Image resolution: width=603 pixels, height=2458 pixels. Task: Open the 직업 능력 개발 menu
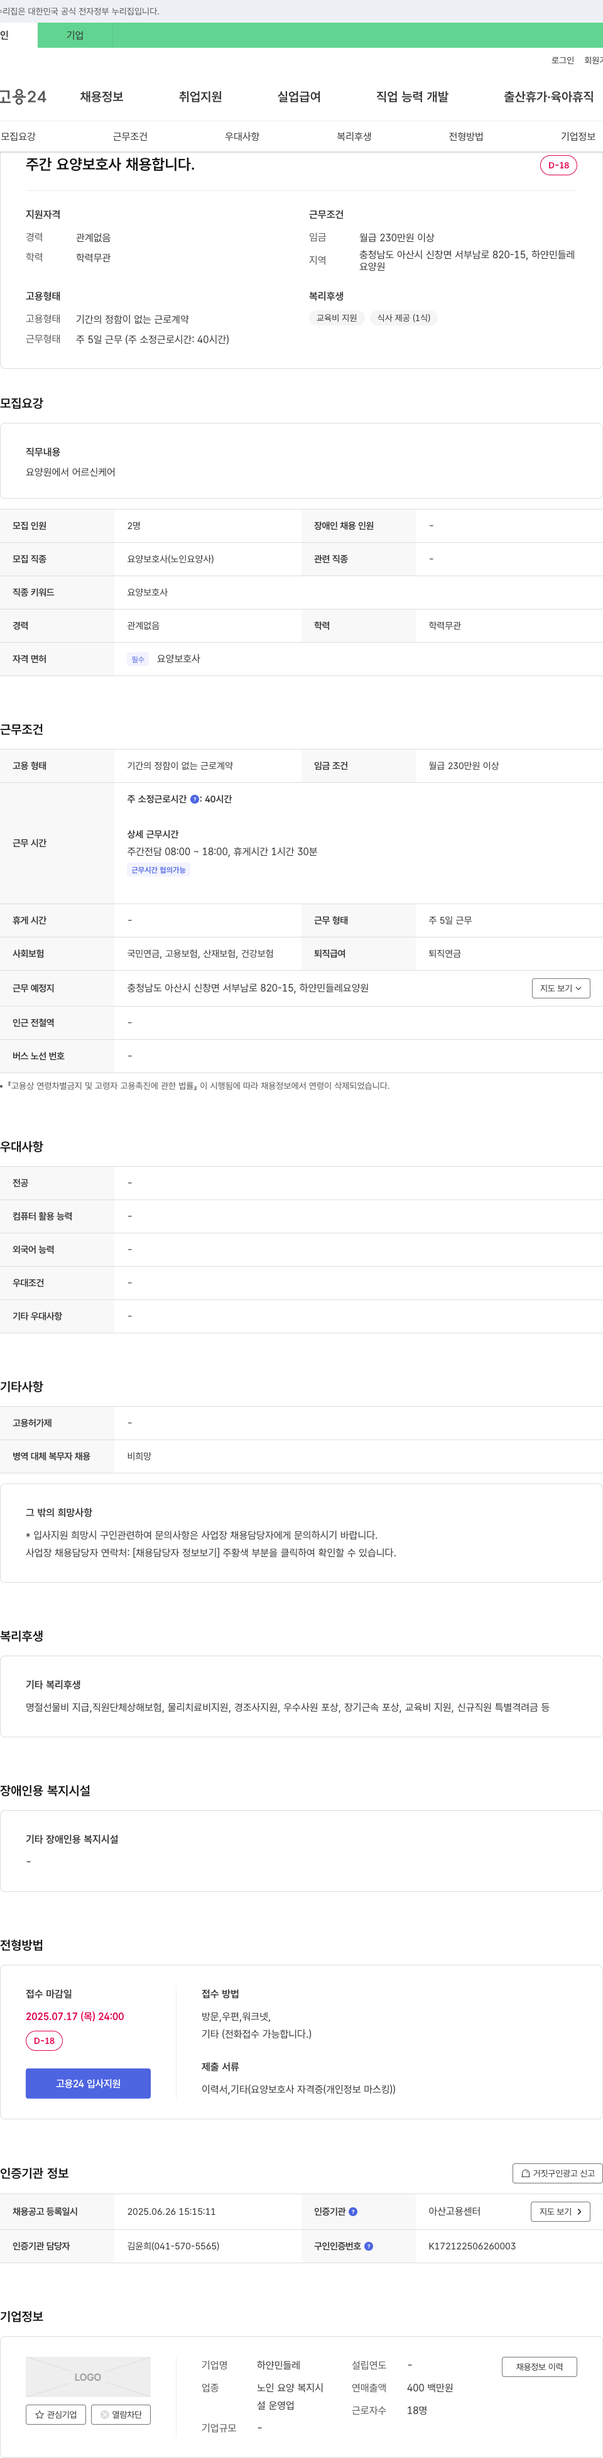412,96
